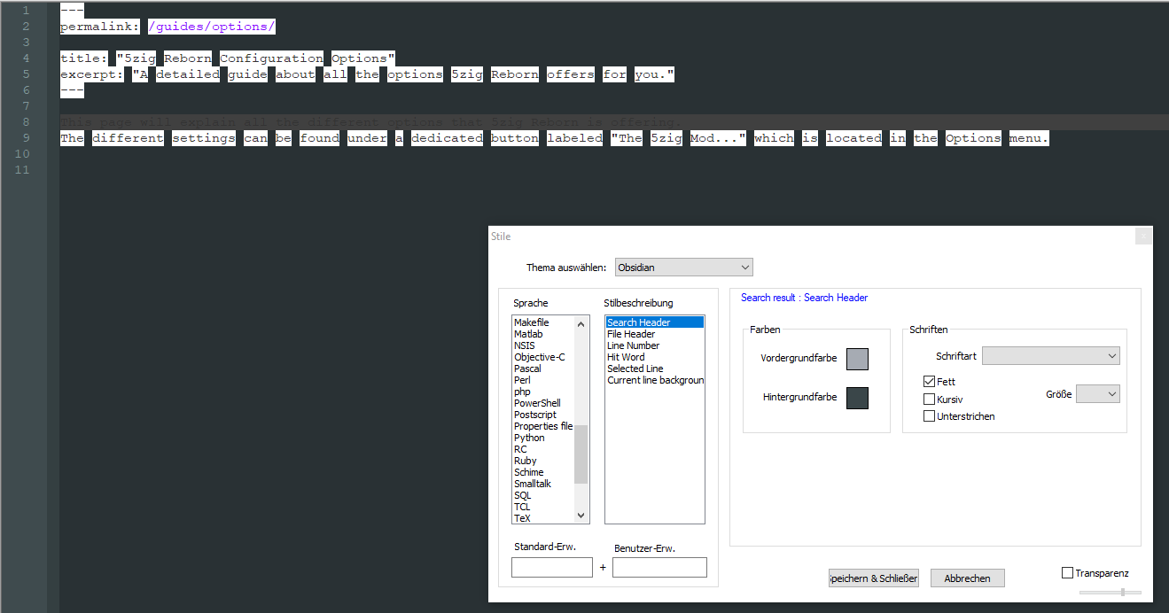Check the Unterstrichen underline option
The width and height of the screenshot is (1169, 613).
[929, 416]
